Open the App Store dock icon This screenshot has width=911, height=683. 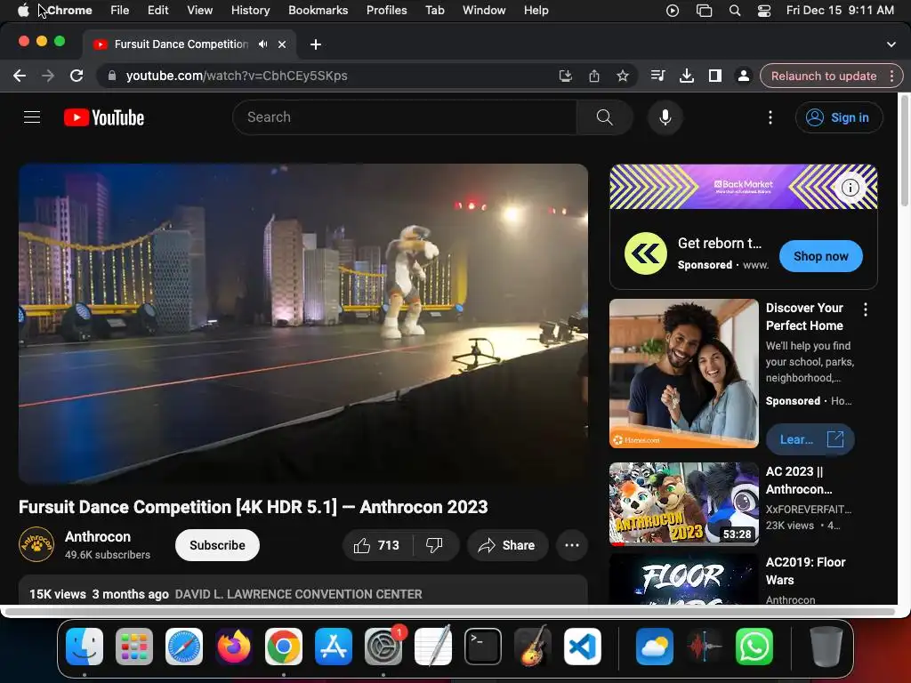point(334,647)
